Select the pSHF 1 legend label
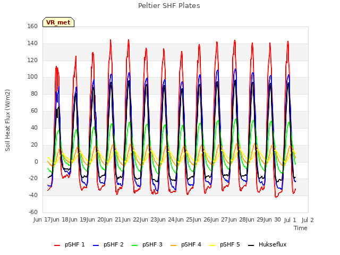Viewport: 340px width, 255px height. [x=75, y=244]
